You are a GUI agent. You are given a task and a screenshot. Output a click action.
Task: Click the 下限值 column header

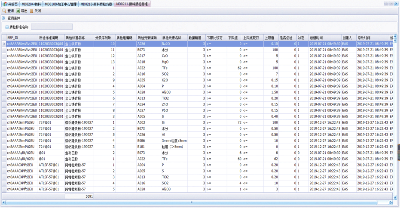[235, 38]
